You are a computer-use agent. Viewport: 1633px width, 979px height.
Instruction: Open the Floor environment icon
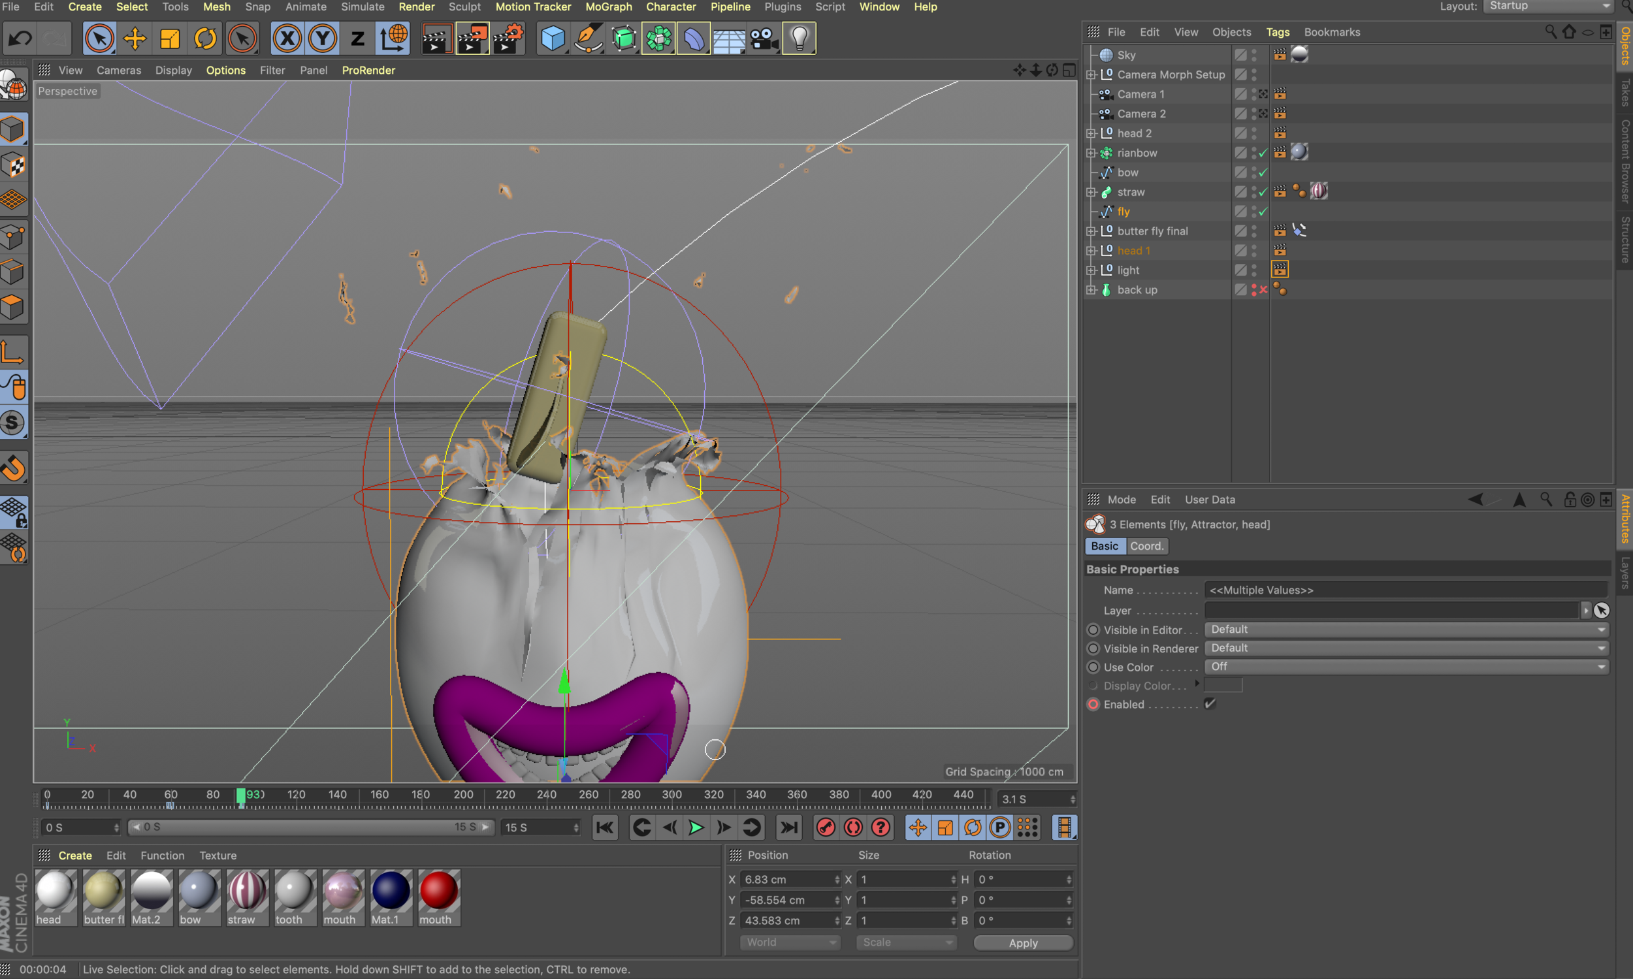729,39
